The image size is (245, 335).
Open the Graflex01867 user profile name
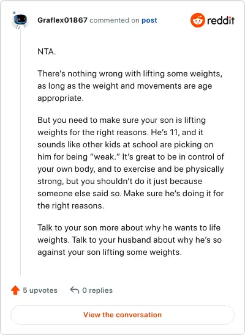click(x=62, y=20)
